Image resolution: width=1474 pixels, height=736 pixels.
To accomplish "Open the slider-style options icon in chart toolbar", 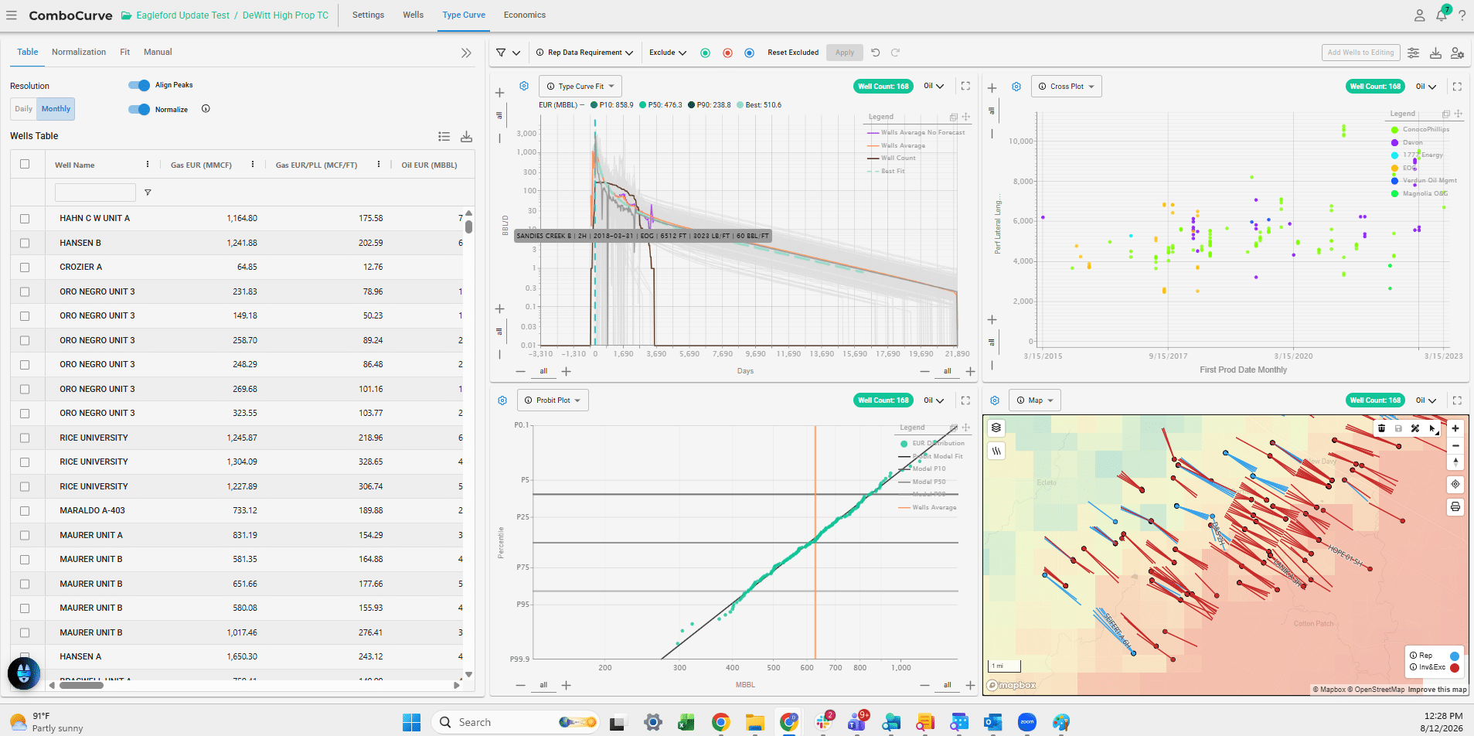I will [1413, 53].
